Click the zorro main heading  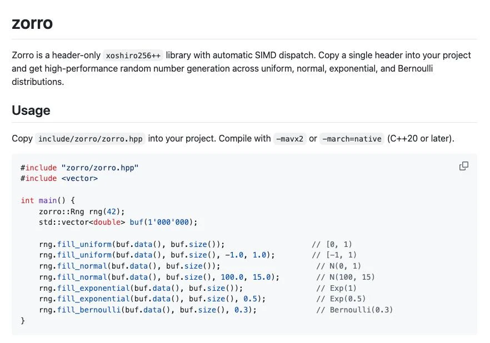[x=32, y=23]
